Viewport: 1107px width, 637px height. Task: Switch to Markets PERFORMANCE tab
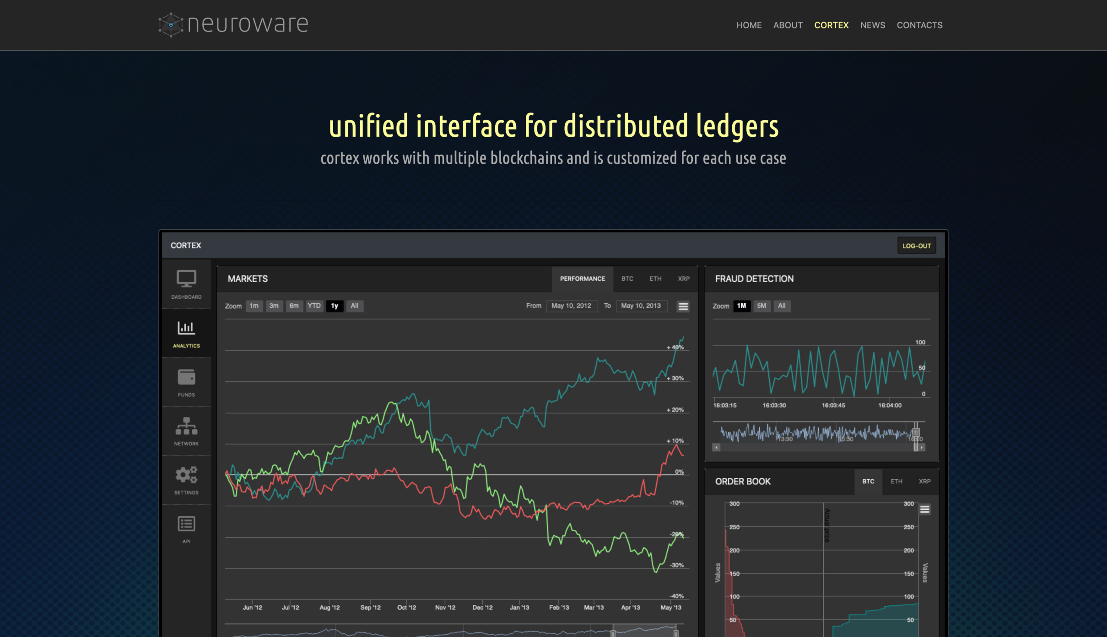582,278
